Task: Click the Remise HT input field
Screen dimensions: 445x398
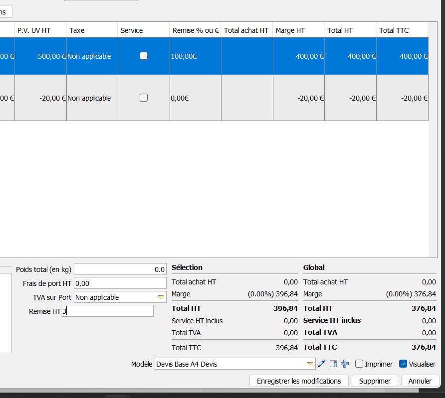Action: (x=107, y=311)
